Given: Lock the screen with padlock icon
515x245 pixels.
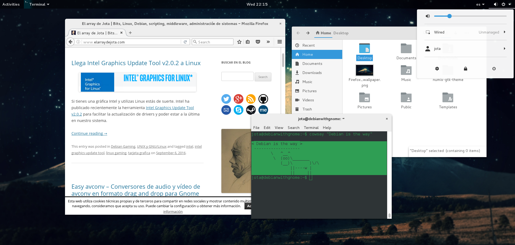Looking at the screenshot, I should [466, 69].
